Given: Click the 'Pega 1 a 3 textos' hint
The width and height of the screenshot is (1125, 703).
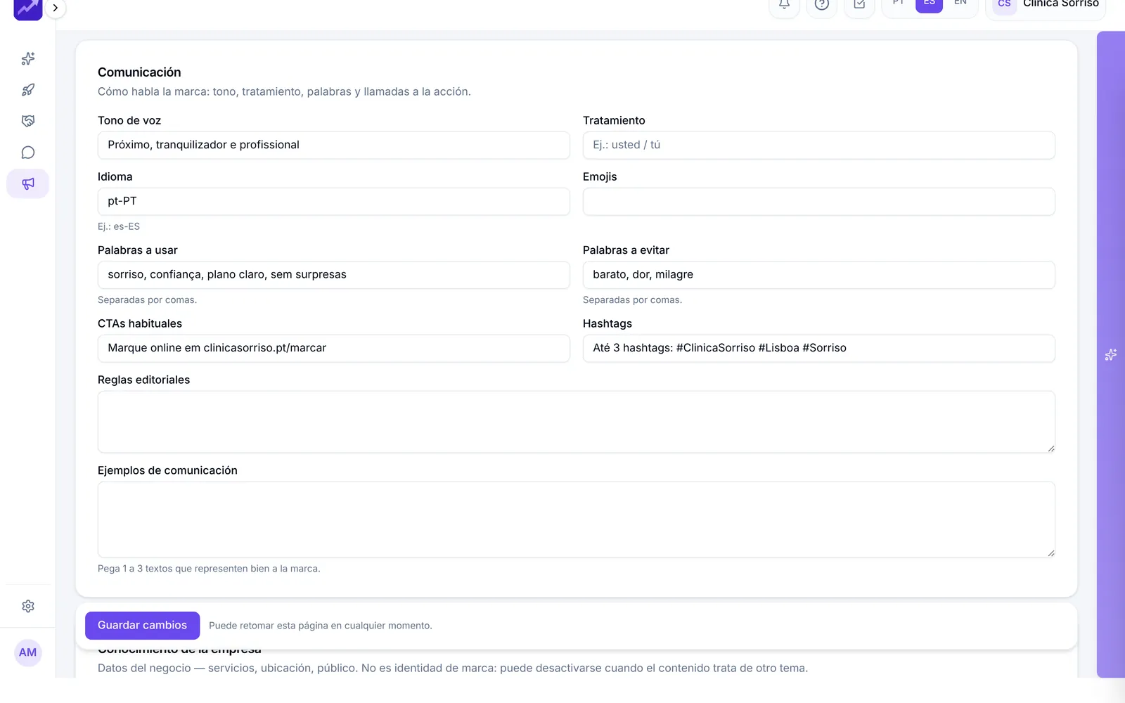Looking at the screenshot, I should pyautogui.click(x=209, y=569).
